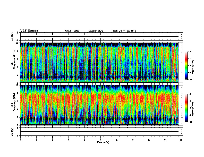Click time axis tick label "0"
Screen dimensions: 204x157
point(20,140)
